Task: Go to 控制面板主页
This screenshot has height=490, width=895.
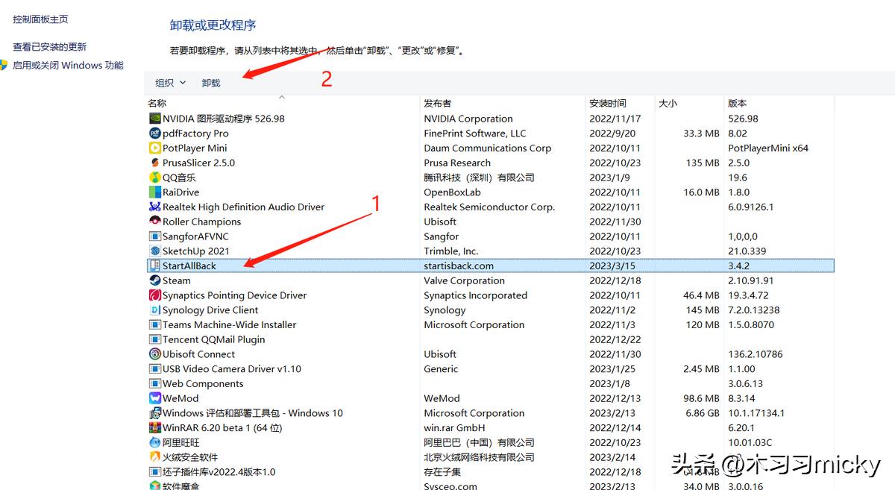Action: click(40, 18)
